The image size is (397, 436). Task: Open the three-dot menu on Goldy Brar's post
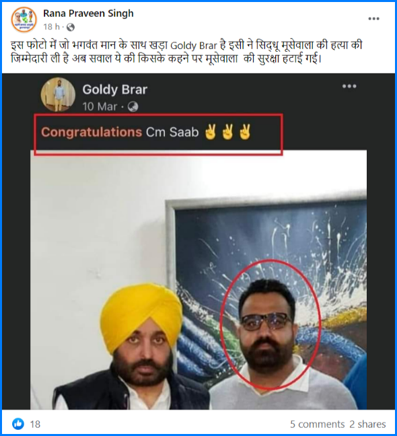pyautogui.click(x=349, y=86)
